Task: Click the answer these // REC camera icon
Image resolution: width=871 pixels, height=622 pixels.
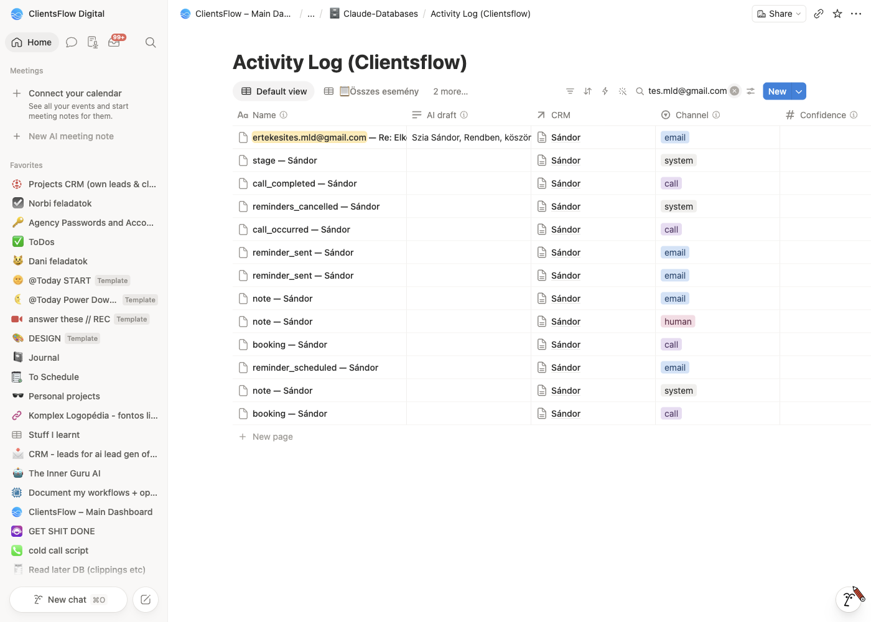Action: (x=17, y=319)
